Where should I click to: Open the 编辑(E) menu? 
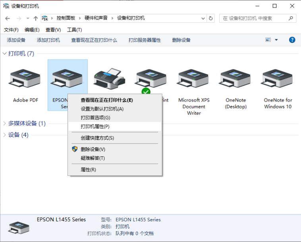click(32, 30)
